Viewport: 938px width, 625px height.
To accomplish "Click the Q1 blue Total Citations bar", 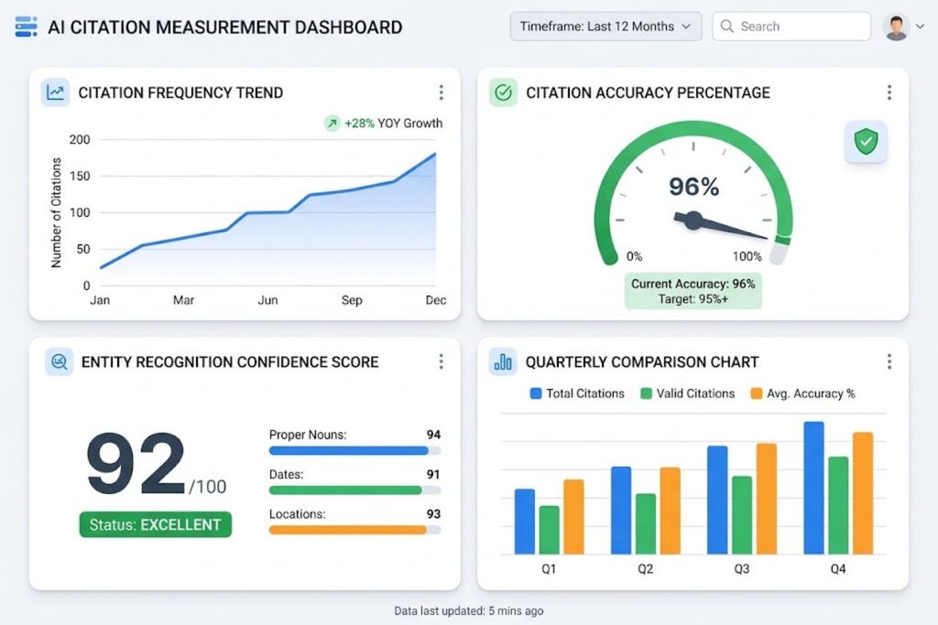I will point(525,521).
